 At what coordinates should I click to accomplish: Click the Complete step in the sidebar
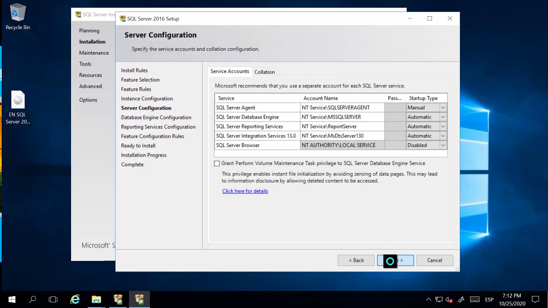coord(132,165)
